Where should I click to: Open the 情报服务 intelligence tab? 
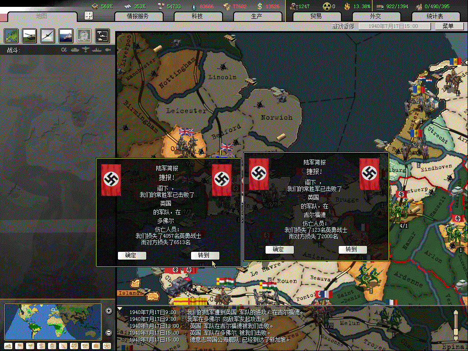(138, 16)
